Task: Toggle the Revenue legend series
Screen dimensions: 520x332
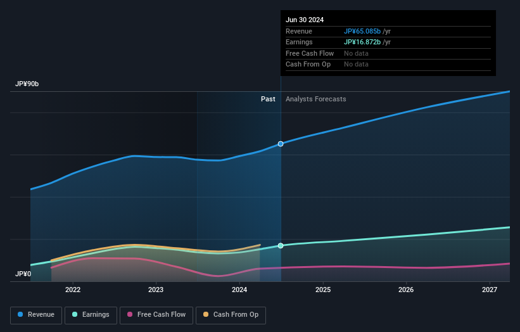Action: coord(36,315)
